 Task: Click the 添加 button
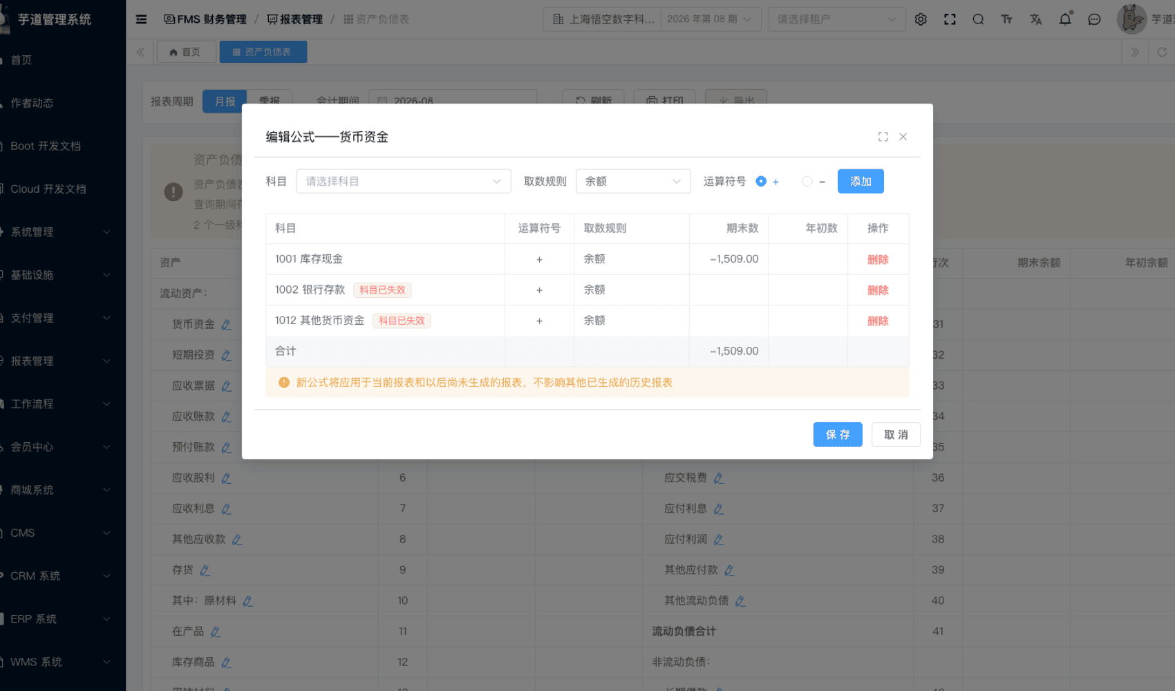[x=861, y=181]
